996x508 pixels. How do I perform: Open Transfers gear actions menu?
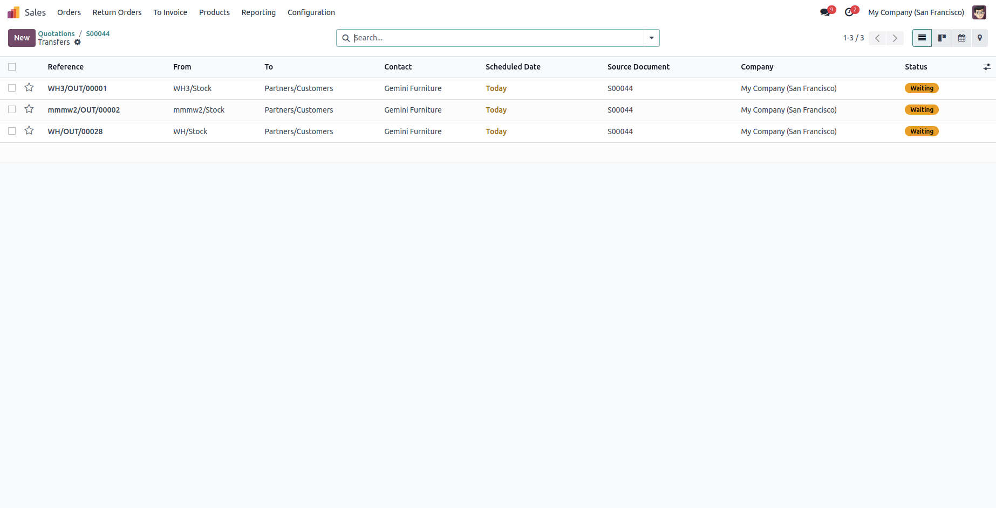point(78,42)
